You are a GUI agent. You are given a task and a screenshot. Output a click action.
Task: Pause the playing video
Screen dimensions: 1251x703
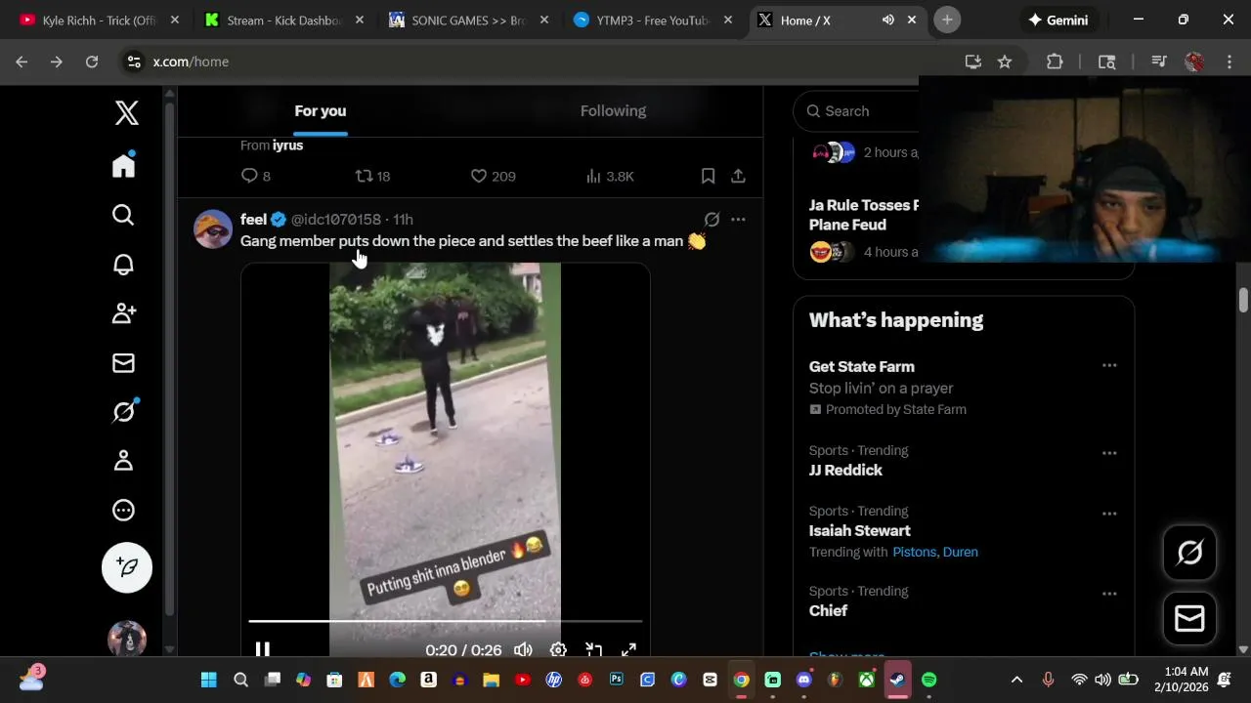(x=263, y=649)
